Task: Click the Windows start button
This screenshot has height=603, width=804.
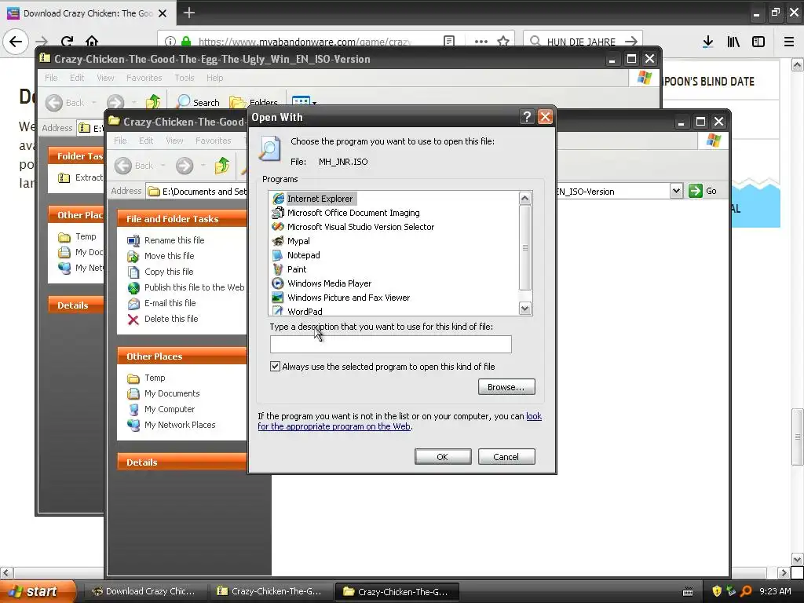Action: 38,592
